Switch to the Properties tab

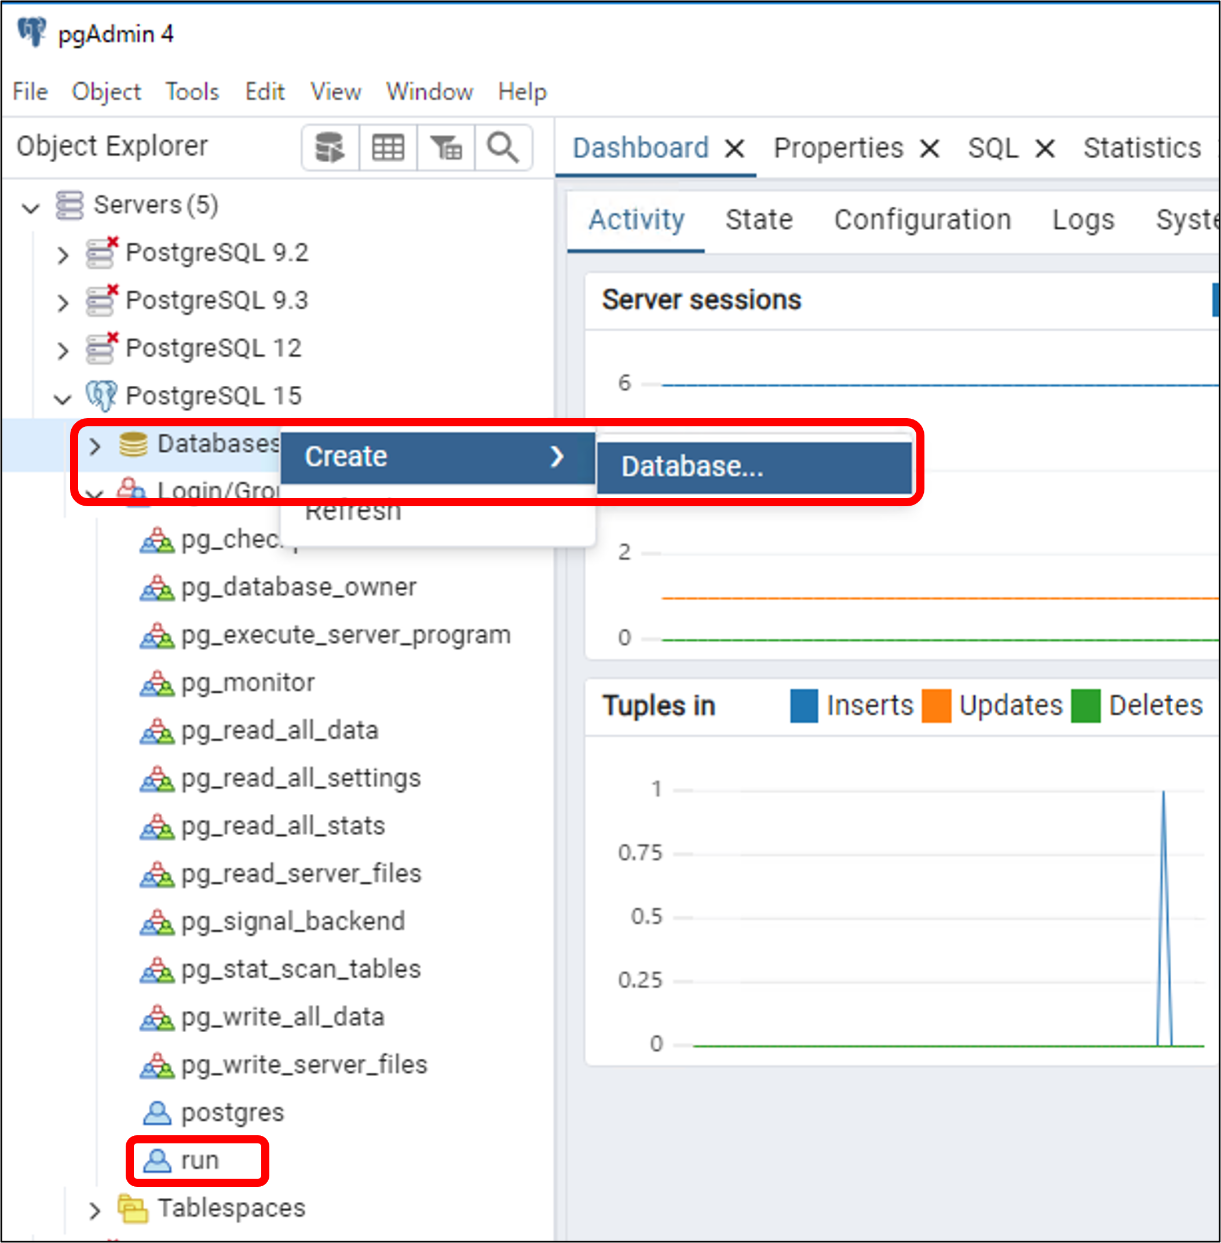coord(838,148)
